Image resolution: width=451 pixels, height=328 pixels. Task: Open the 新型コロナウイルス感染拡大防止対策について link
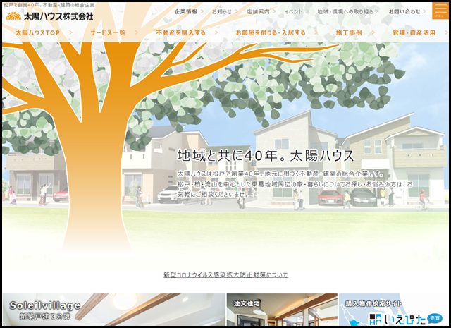pyautogui.click(x=225, y=274)
